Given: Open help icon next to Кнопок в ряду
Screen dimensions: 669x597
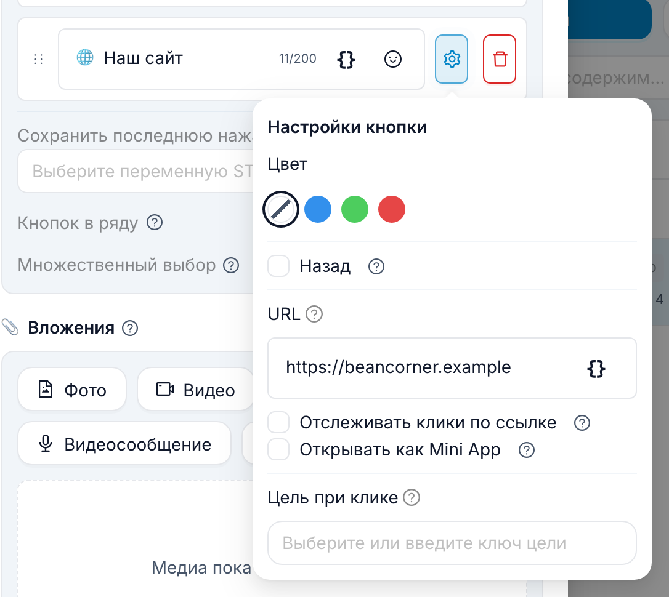Looking at the screenshot, I should tap(155, 222).
